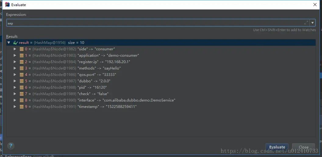The width and height of the screenshot is (322, 157).
Task: Close the Evaluate dialog with X
Action: click(315, 5)
